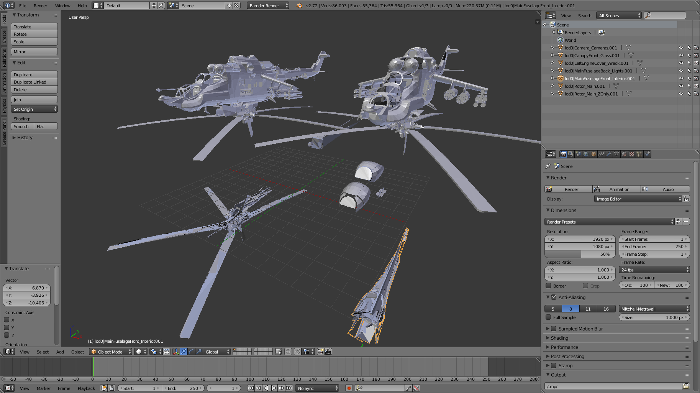Viewport: 700px width, 393px height.
Task: Hide lod0|Rotor_Main.001 with eye icon
Action: [681, 86]
